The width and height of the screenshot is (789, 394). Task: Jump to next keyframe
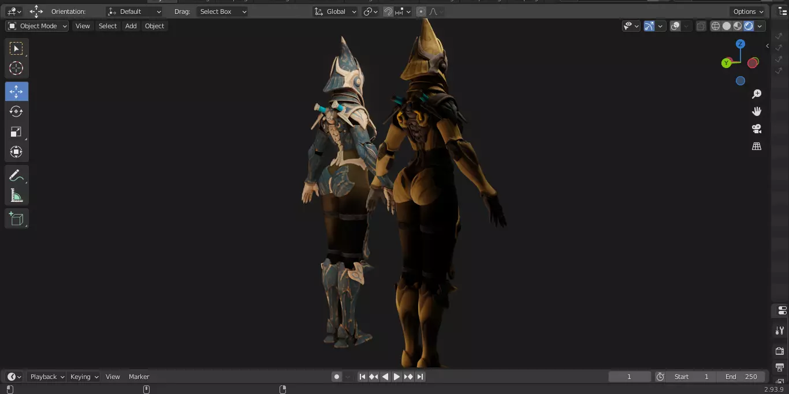408,377
